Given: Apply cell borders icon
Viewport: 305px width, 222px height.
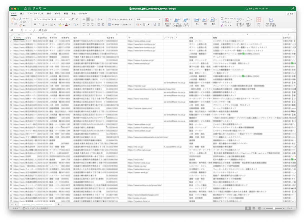Looking at the screenshot, I should (x=51, y=25).
